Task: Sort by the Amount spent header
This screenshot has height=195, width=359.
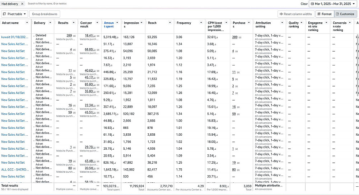Action: pos(109,24)
